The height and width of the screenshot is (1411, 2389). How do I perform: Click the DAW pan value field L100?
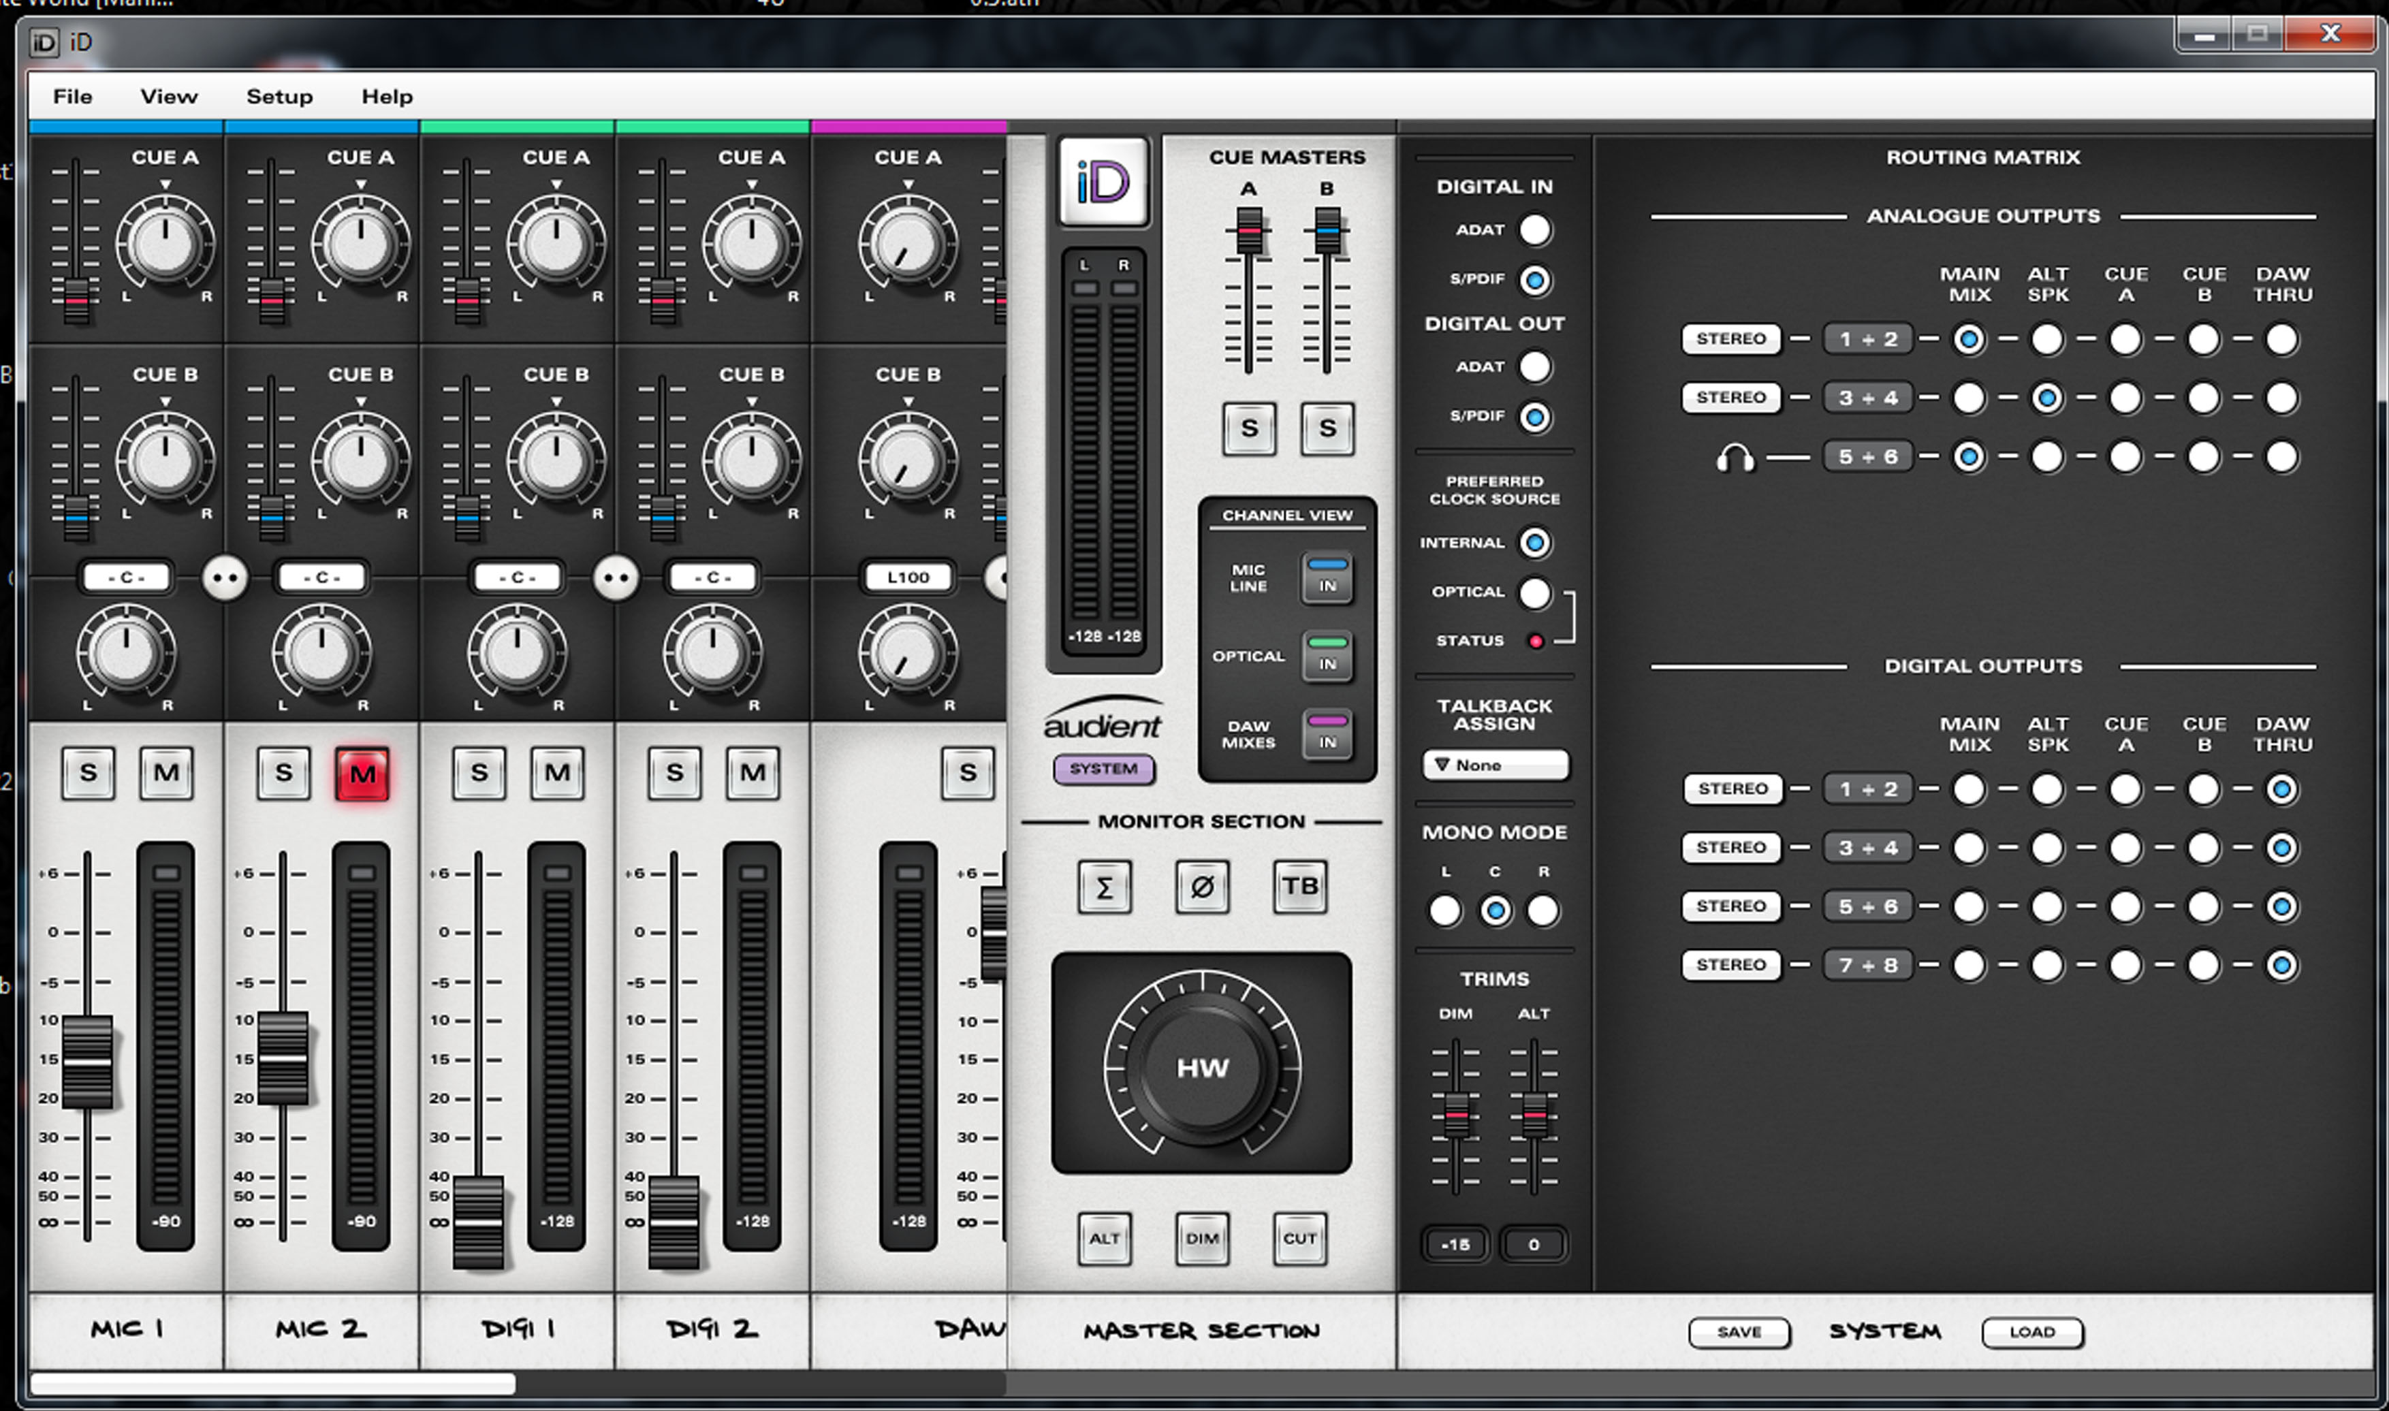908,577
